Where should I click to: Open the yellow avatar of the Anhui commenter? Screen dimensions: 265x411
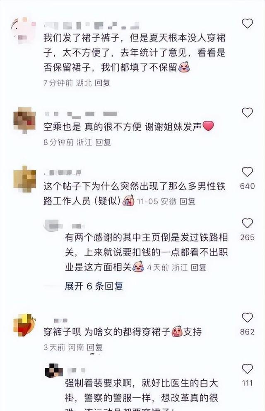coord(24,179)
